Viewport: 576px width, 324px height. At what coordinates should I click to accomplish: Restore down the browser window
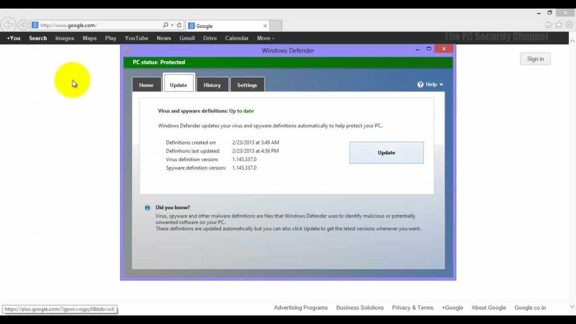[x=549, y=13]
